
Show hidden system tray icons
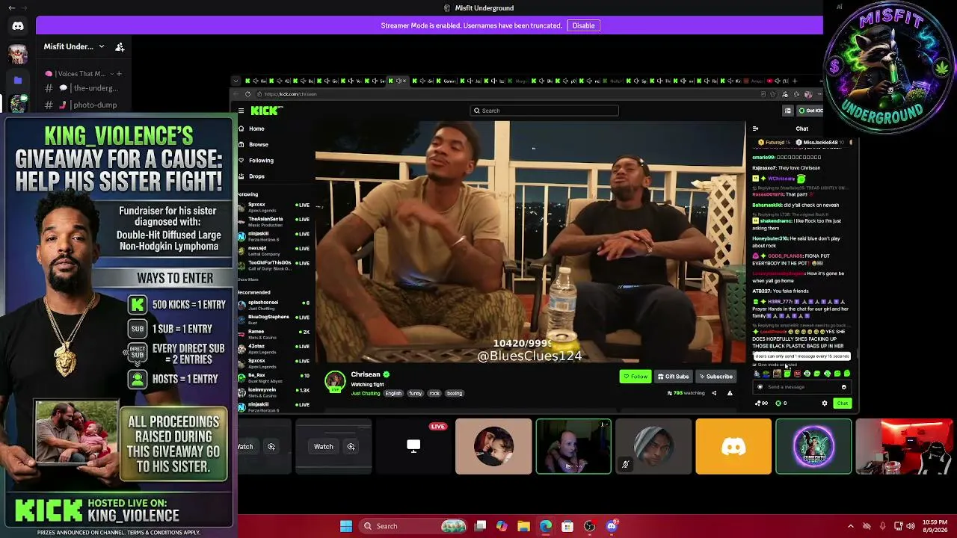[851, 526]
